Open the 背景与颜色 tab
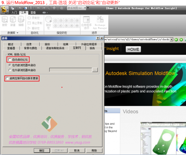The image size is (186, 155). [30, 48]
